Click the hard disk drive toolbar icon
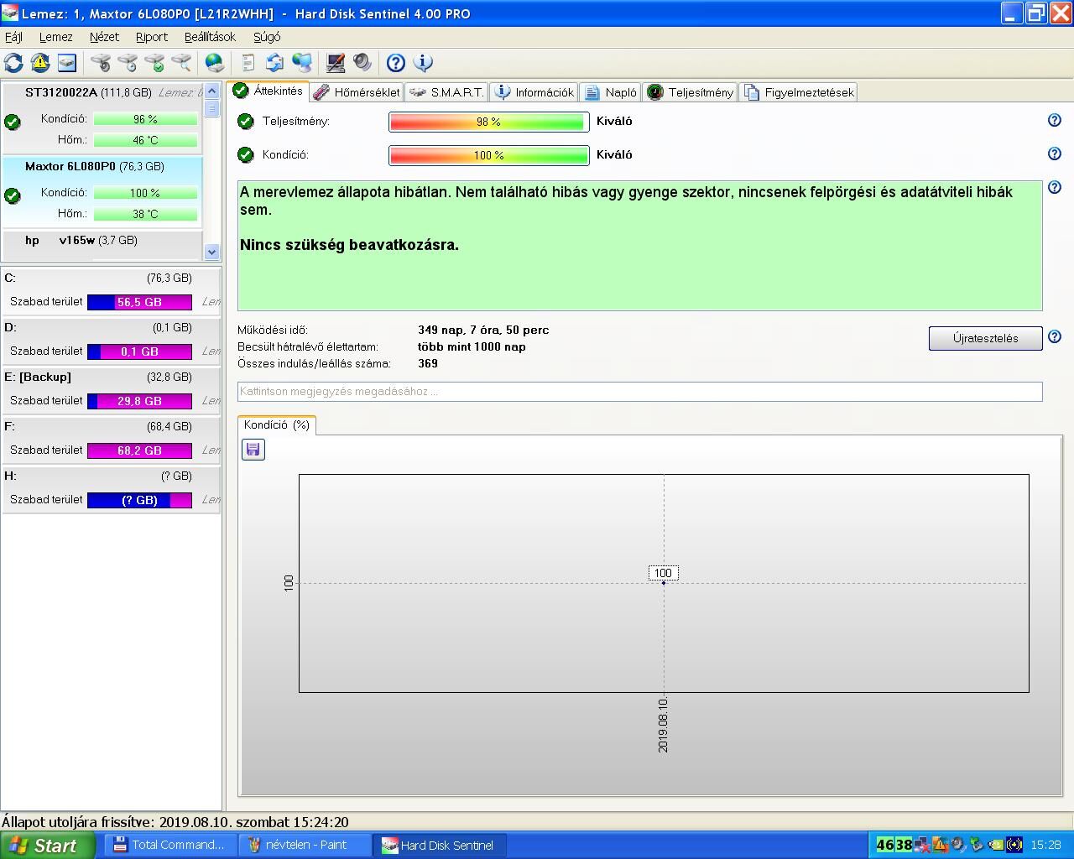Image resolution: width=1074 pixels, height=859 pixels. coord(66,63)
